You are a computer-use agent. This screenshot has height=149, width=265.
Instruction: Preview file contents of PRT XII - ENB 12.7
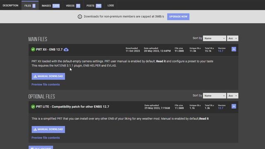click(46, 84)
